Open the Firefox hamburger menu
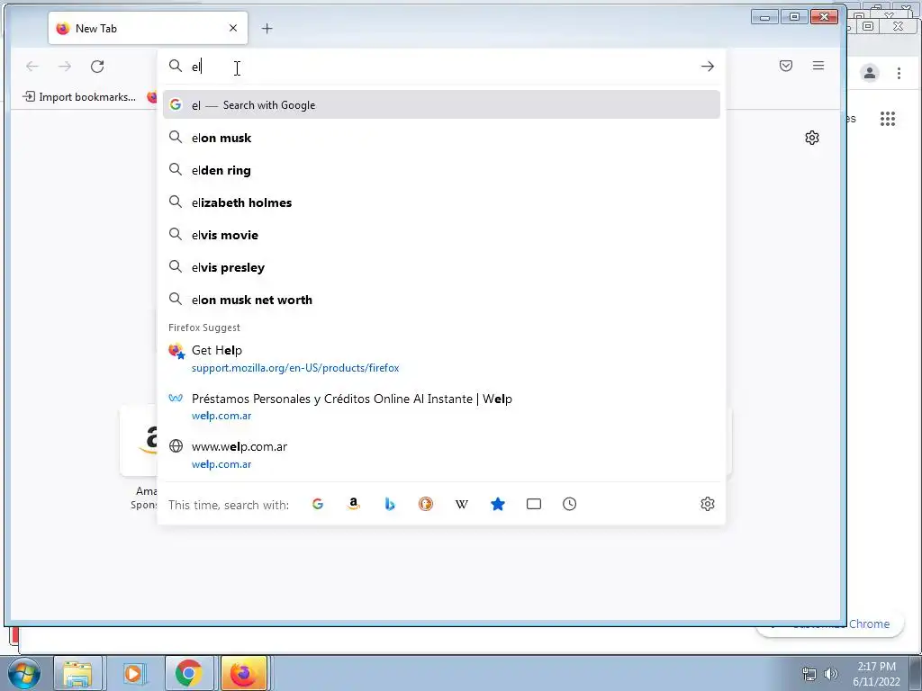 pos(818,66)
